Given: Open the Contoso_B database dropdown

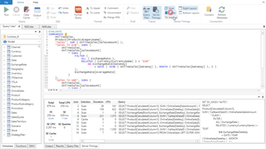Looking at the screenshot, I should pos(21,37).
